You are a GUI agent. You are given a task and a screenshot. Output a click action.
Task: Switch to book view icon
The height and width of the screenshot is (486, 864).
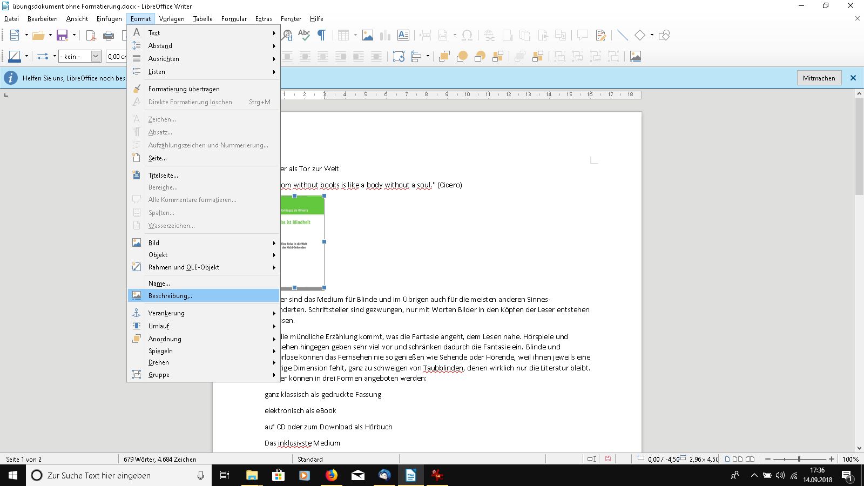(750, 459)
